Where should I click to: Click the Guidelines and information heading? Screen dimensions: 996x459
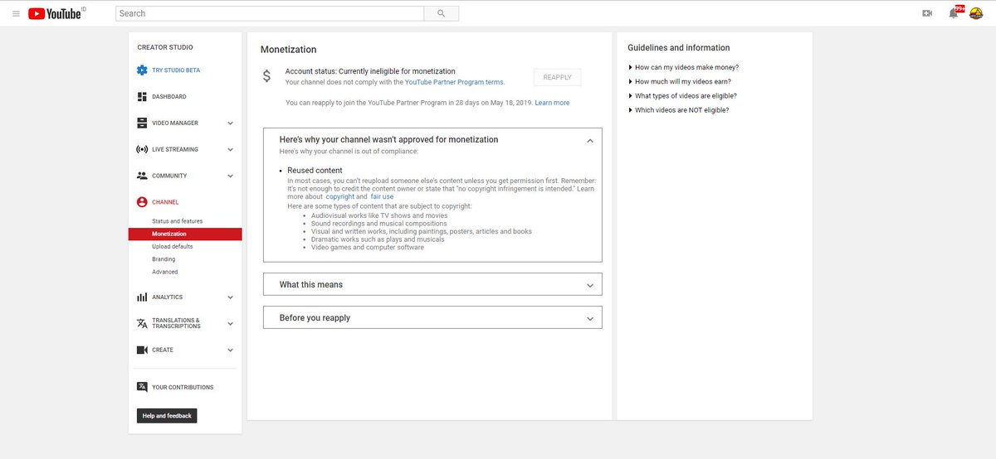(679, 48)
